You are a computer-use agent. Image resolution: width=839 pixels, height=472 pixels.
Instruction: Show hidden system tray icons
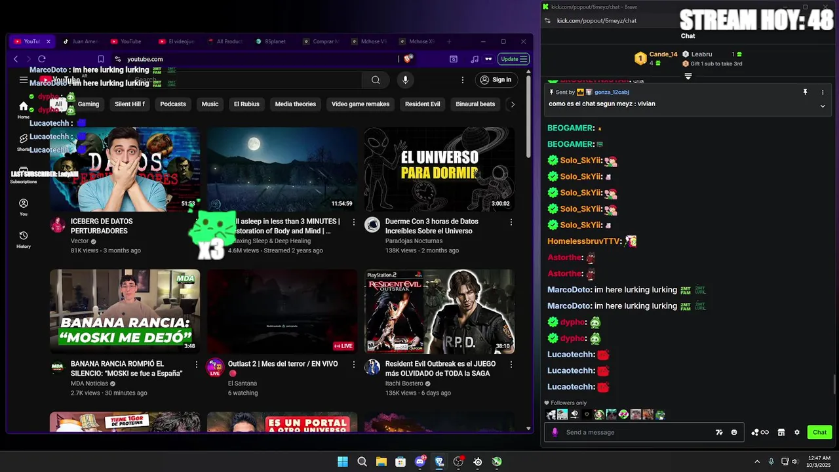click(x=757, y=462)
